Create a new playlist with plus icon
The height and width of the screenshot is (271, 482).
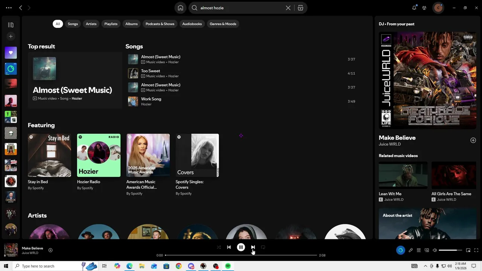(x=11, y=37)
